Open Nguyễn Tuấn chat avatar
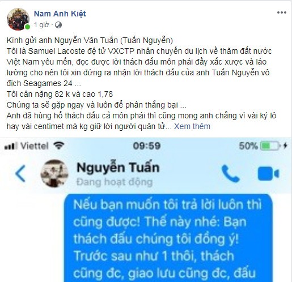 click(x=54, y=174)
